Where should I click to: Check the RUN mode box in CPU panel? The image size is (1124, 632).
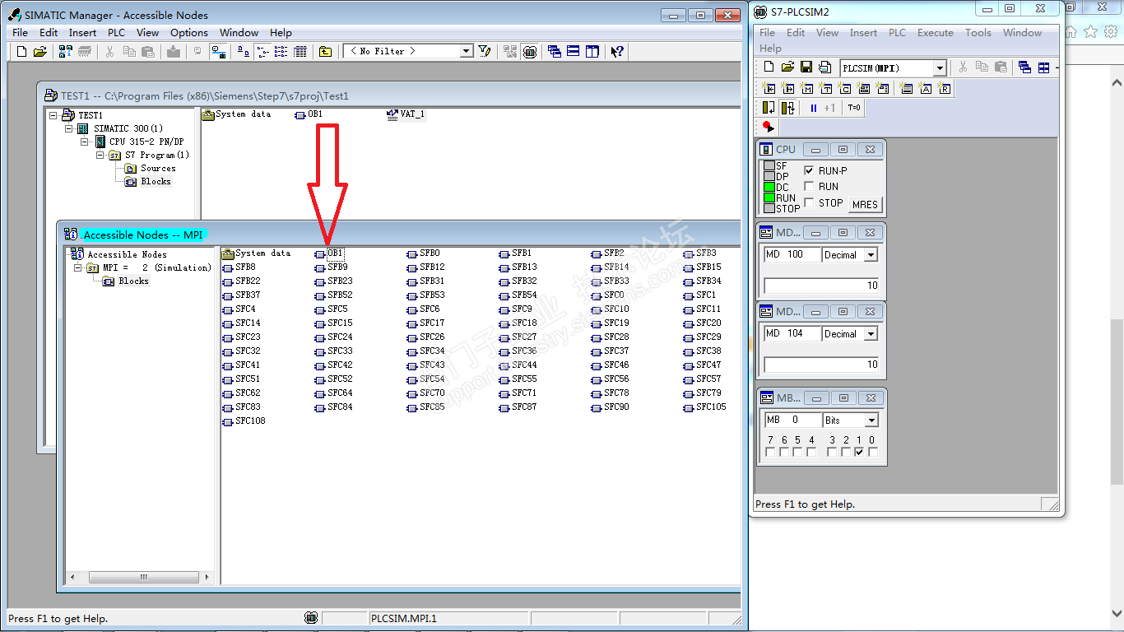pyautogui.click(x=809, y=186)
